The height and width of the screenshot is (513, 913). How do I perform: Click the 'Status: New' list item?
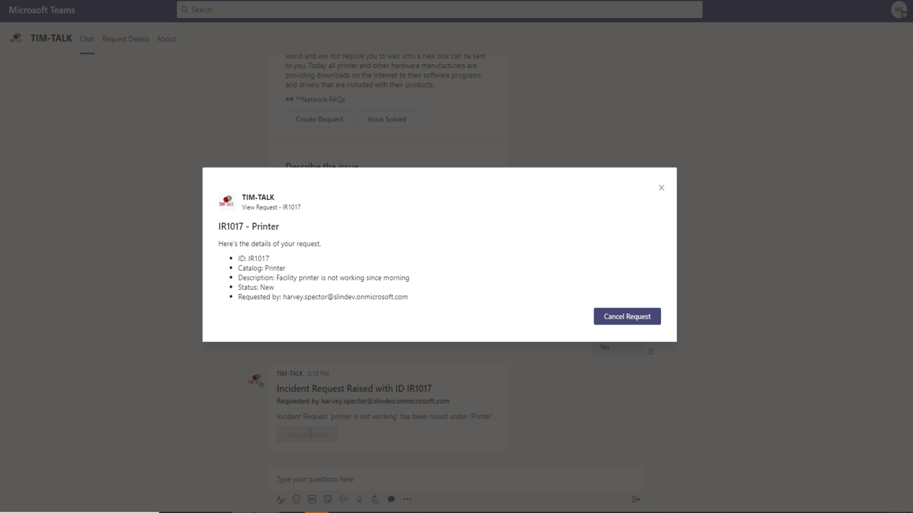[256, 287]
